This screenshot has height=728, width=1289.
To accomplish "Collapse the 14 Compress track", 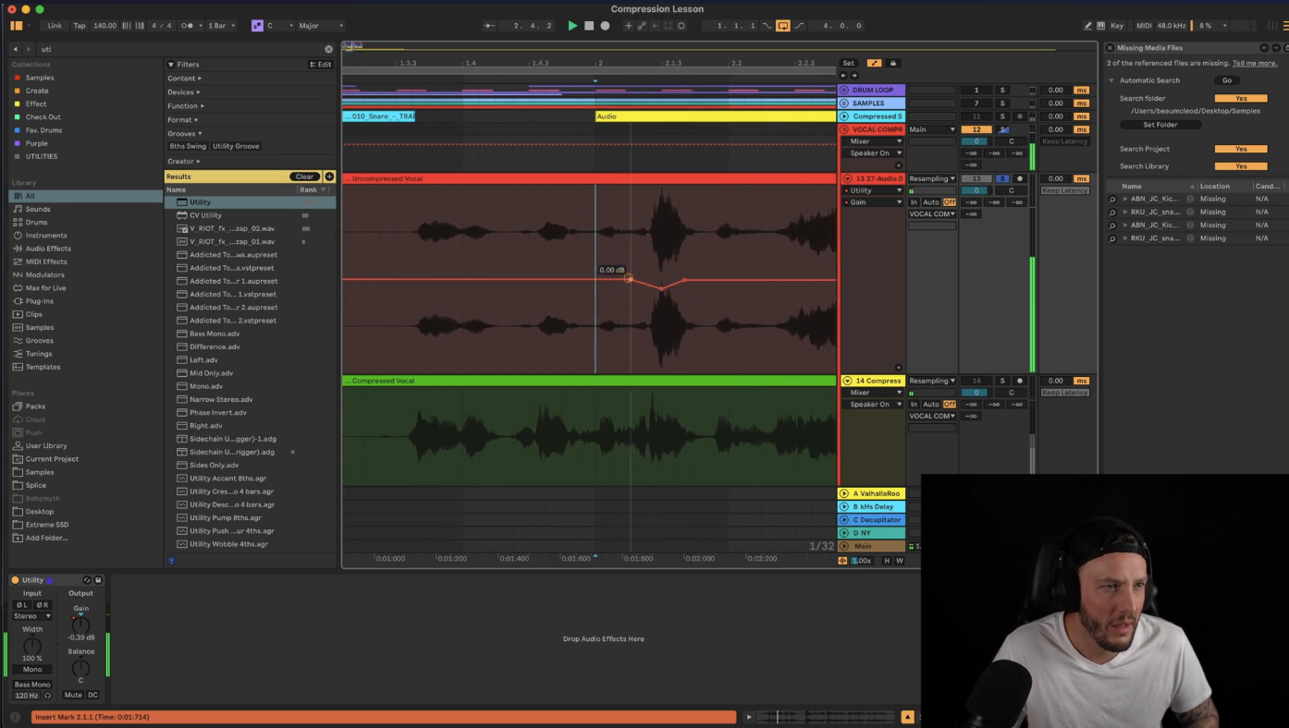I will click(x=847, y=381).
